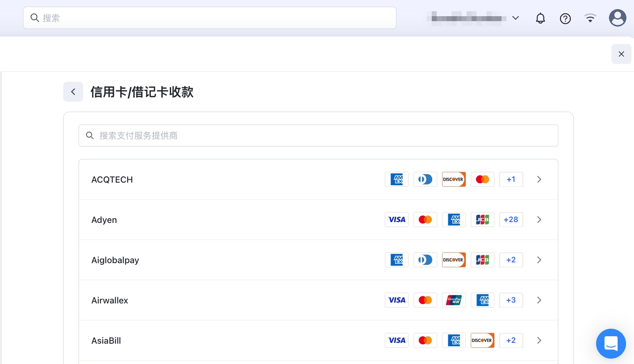Show Adyen's +28 more payment methods

click(511, 220)
